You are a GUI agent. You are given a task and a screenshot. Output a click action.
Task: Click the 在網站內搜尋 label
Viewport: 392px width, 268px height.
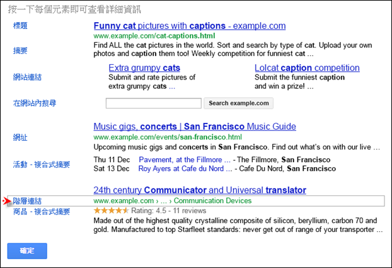35,103
